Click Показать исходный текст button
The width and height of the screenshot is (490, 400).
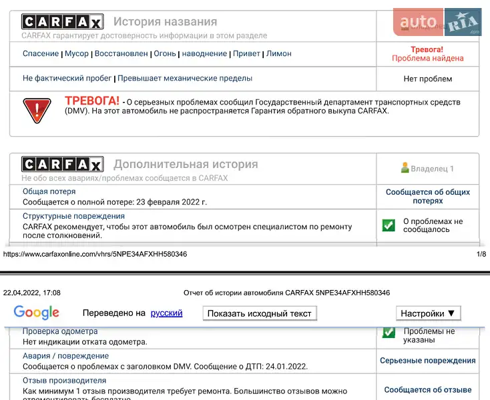tap(260, 313)
